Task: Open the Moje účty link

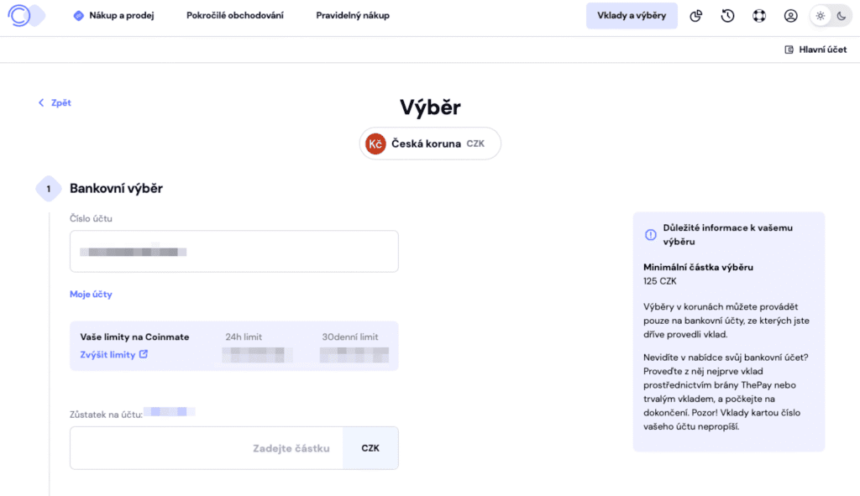Action: click(x=91, y=295)
